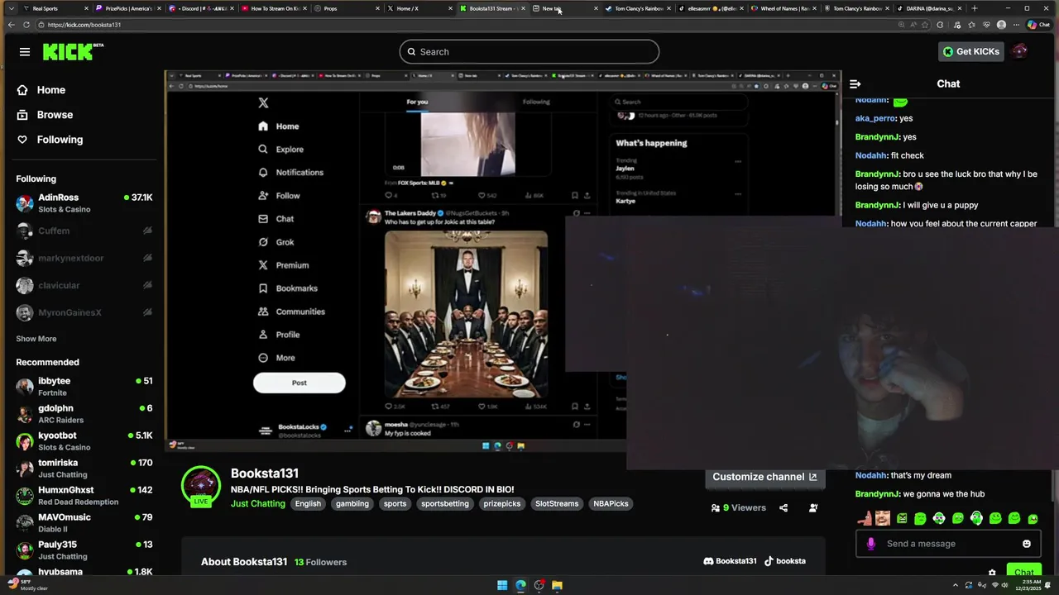Screen dimensions: 1059x595
Task: Collapse chat panel with arrow icon
Action: [855, 83]
